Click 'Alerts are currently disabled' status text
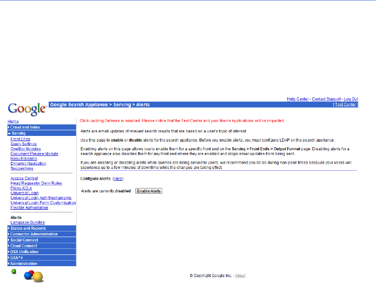This screenshot has height=284, width=376. (106, 191)
